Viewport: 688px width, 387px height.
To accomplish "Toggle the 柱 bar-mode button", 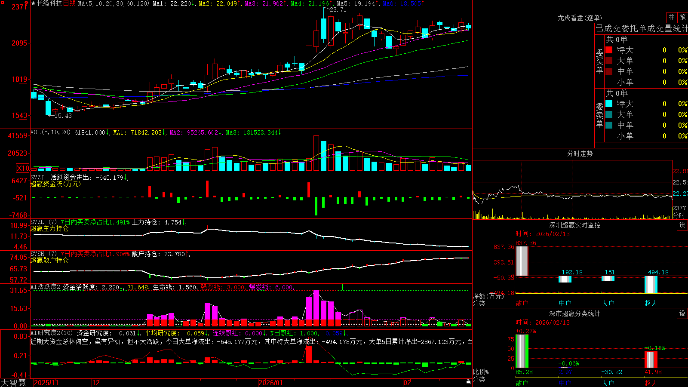I will [672, 18].
